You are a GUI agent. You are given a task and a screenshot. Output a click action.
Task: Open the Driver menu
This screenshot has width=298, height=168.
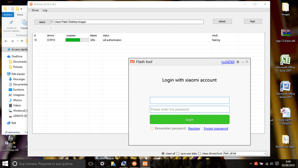35,10
